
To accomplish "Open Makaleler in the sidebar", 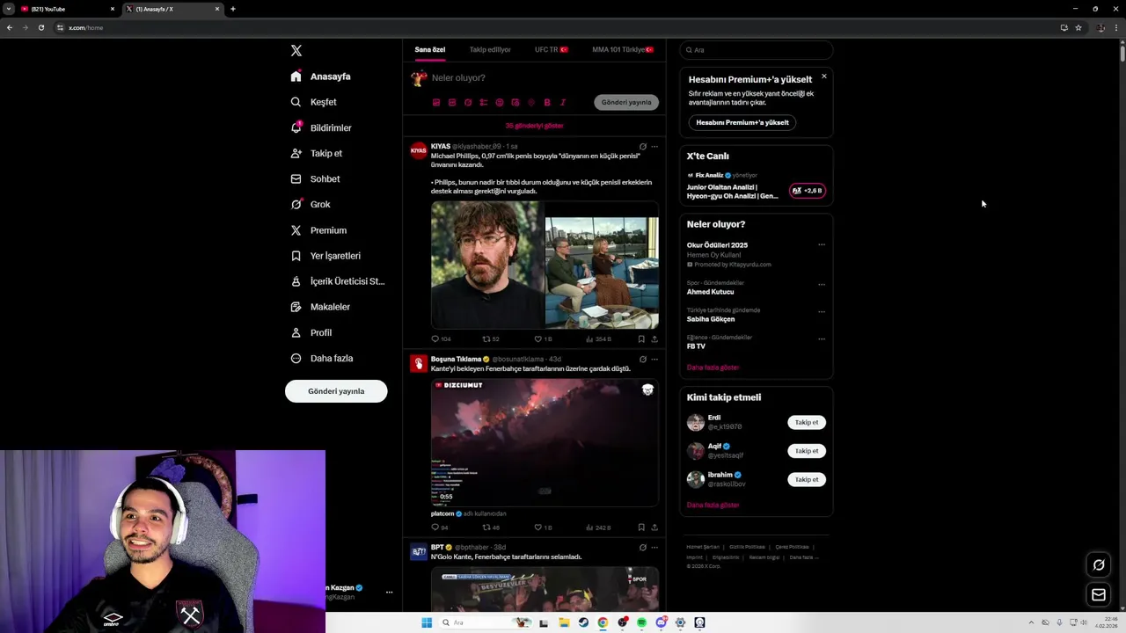I will click(x=320, y=307).
